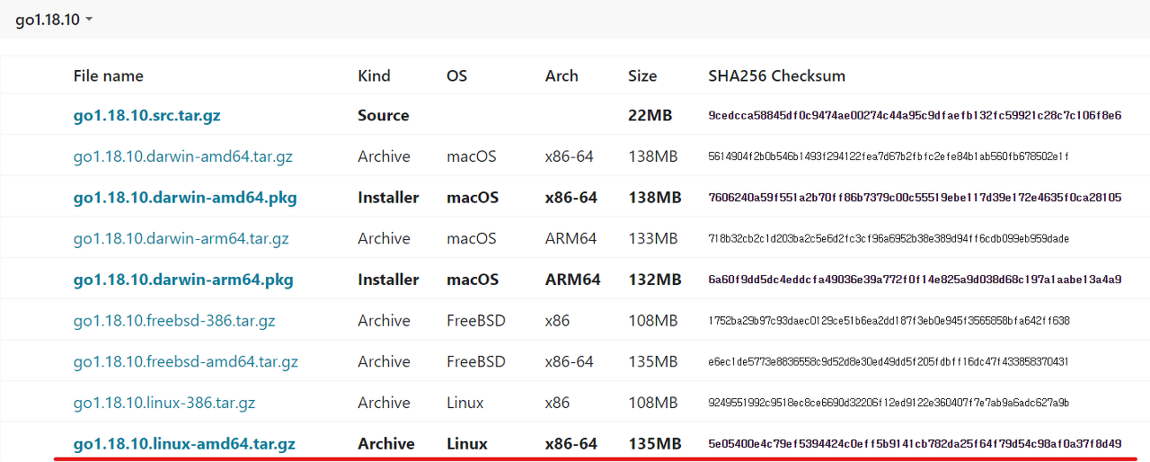Click the OS column header

tap(456, 76)
